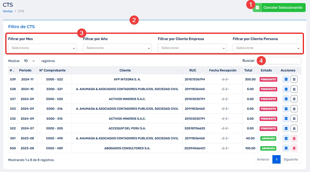Click the red trash icon for row 501
Image resolution: width=310 pixels, height=172 pixels.
point(294,138)
